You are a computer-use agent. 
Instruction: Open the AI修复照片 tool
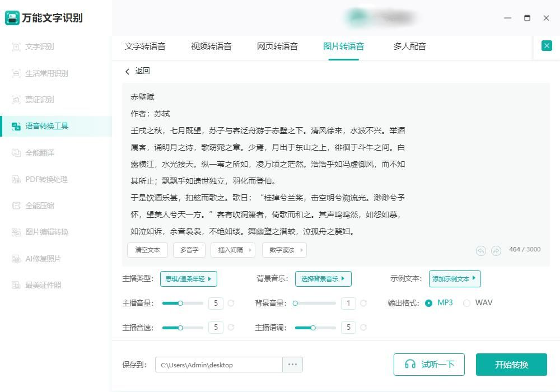click(47, 258)
